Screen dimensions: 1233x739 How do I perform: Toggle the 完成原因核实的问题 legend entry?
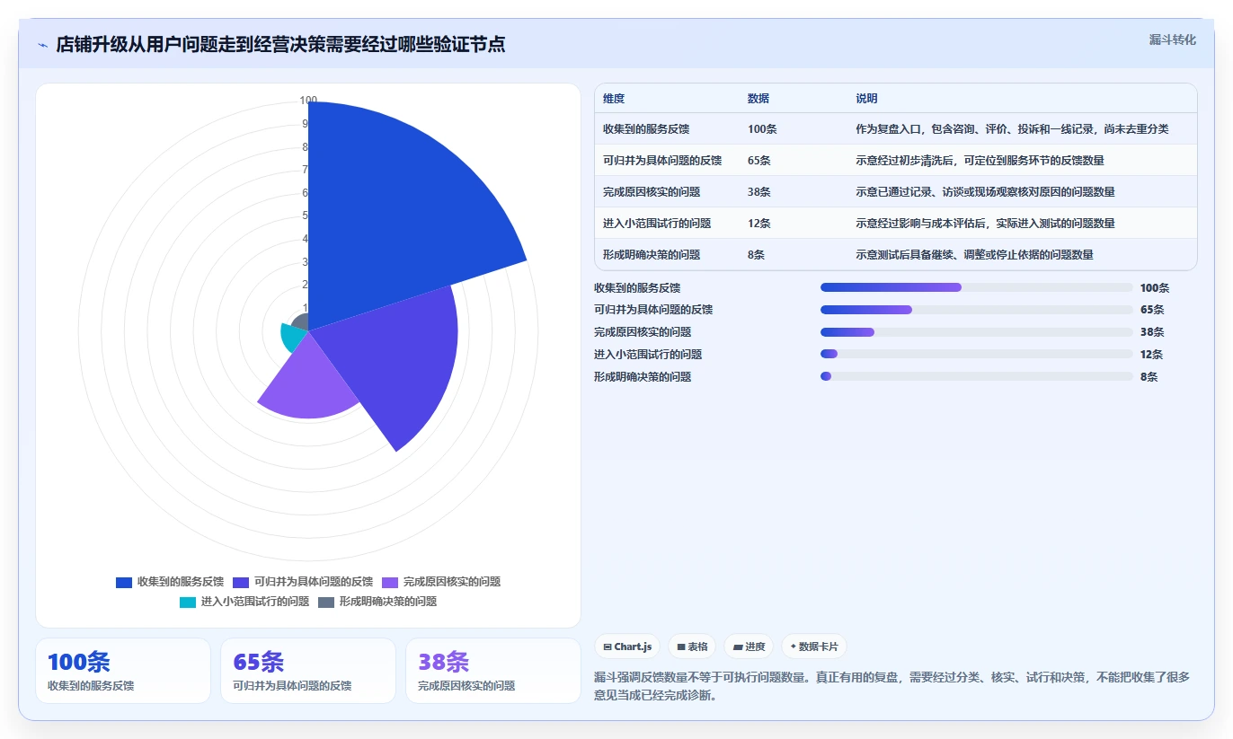[x=441, y=582]
